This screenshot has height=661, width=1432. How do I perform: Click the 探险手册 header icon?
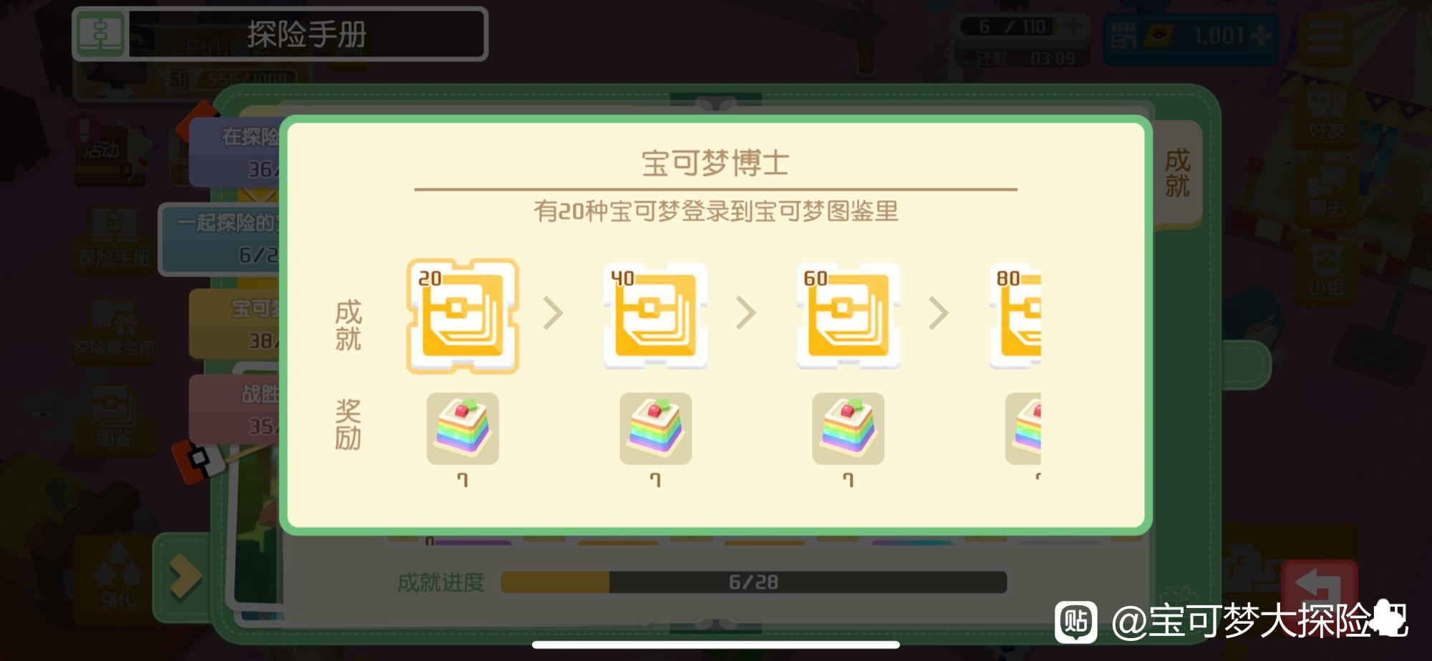tap(100, 34)
